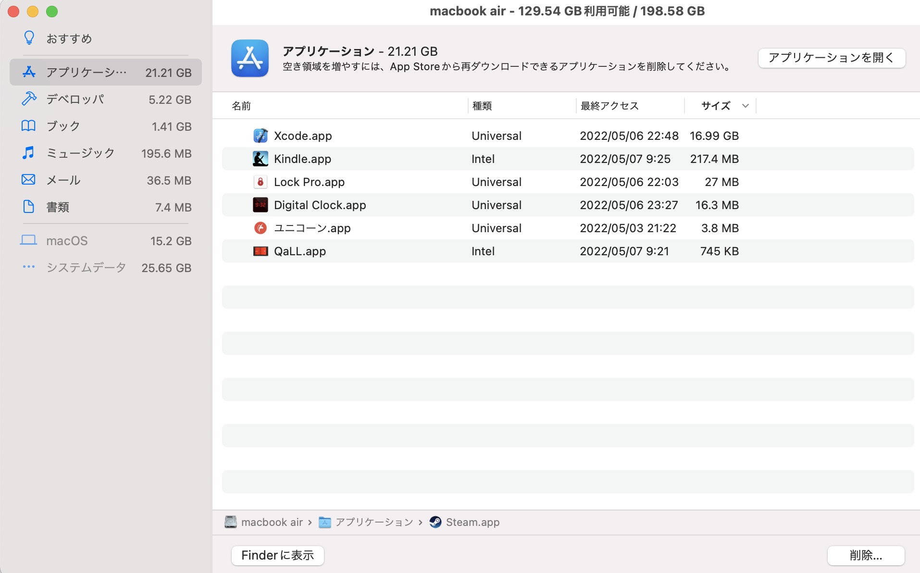The width and height of the screenshot is (920, 573).
Task: Click the music note icon beside ミュージック
Action: pos(29,153)
